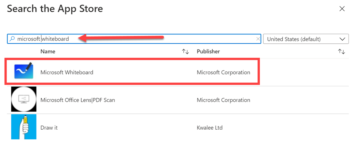Select the Microsoft Whiteboard result
Image resolution: width=353 pixels, height=141 pixels.
[67, 73]
